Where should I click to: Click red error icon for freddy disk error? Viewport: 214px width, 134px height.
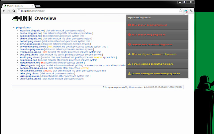[129, 25]
